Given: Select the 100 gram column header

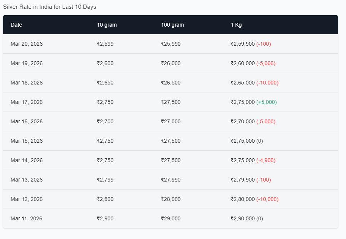Looking at the screenshot, I should [x=172, y=25].
